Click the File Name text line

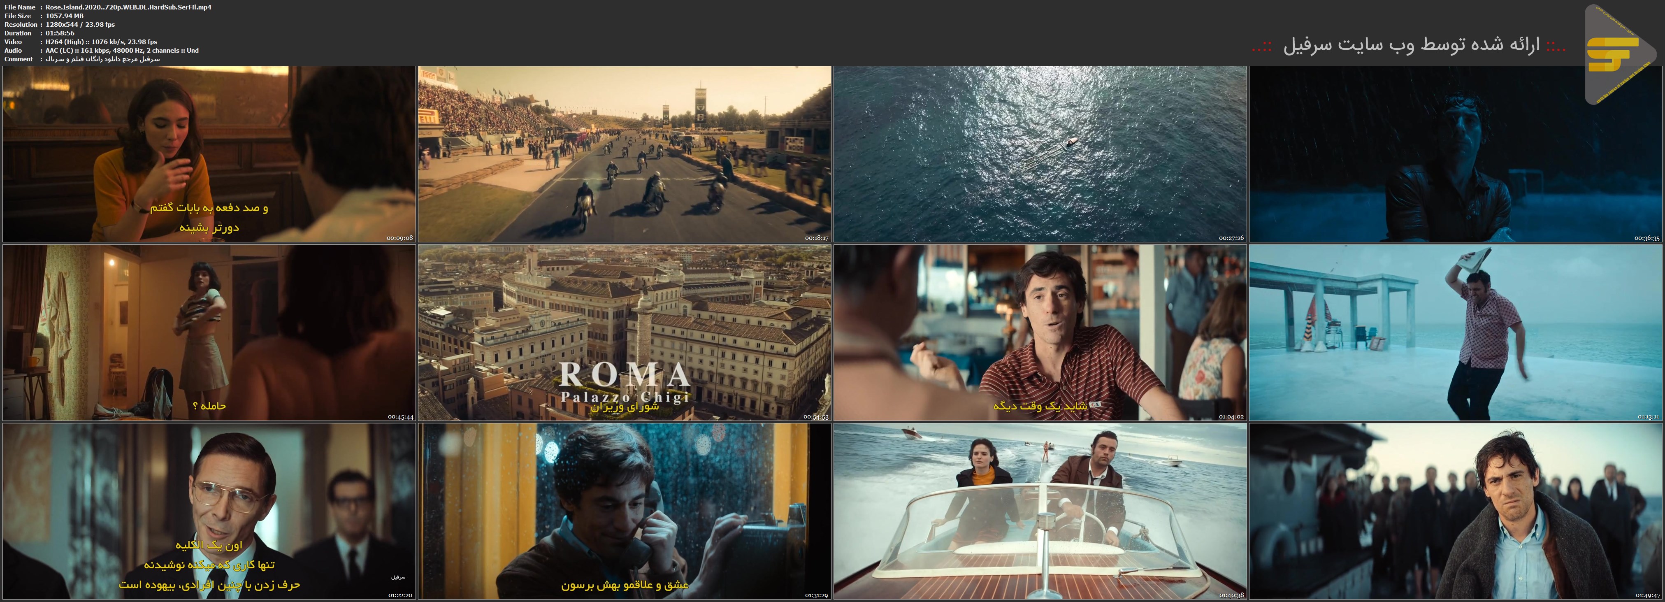click(x=108, y=7)
